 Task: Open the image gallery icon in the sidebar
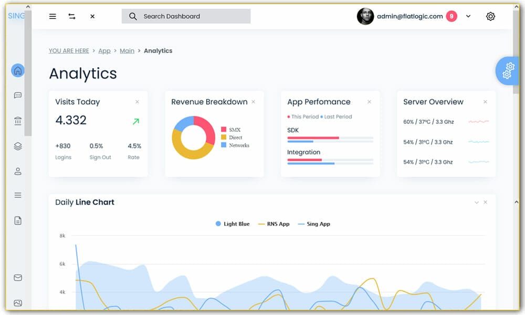[17, 302]
